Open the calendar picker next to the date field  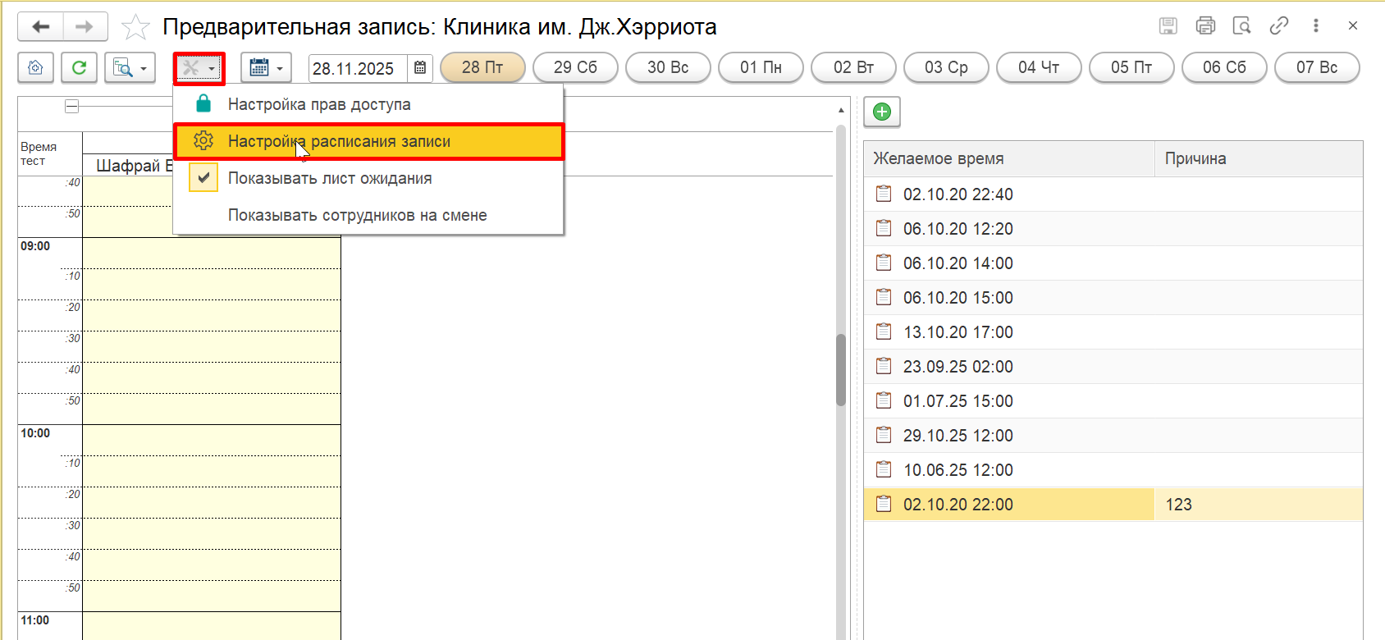[420, 68]
